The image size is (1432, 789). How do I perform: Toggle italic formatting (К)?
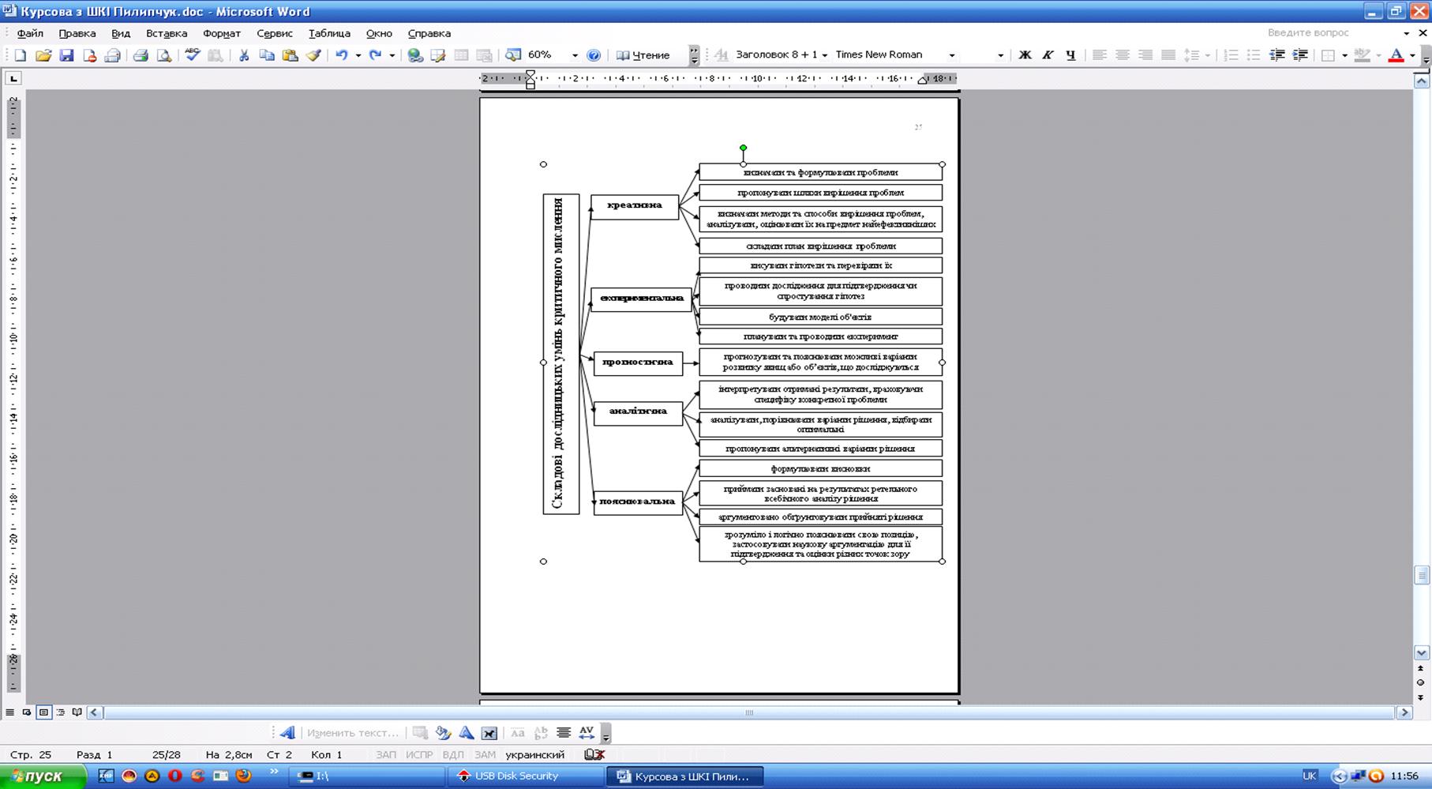[x=1048, y=55]
